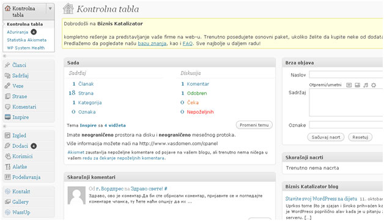Screen dimensions: 384x221
Task: Open the Članci menu
Action: pos(19,65)
